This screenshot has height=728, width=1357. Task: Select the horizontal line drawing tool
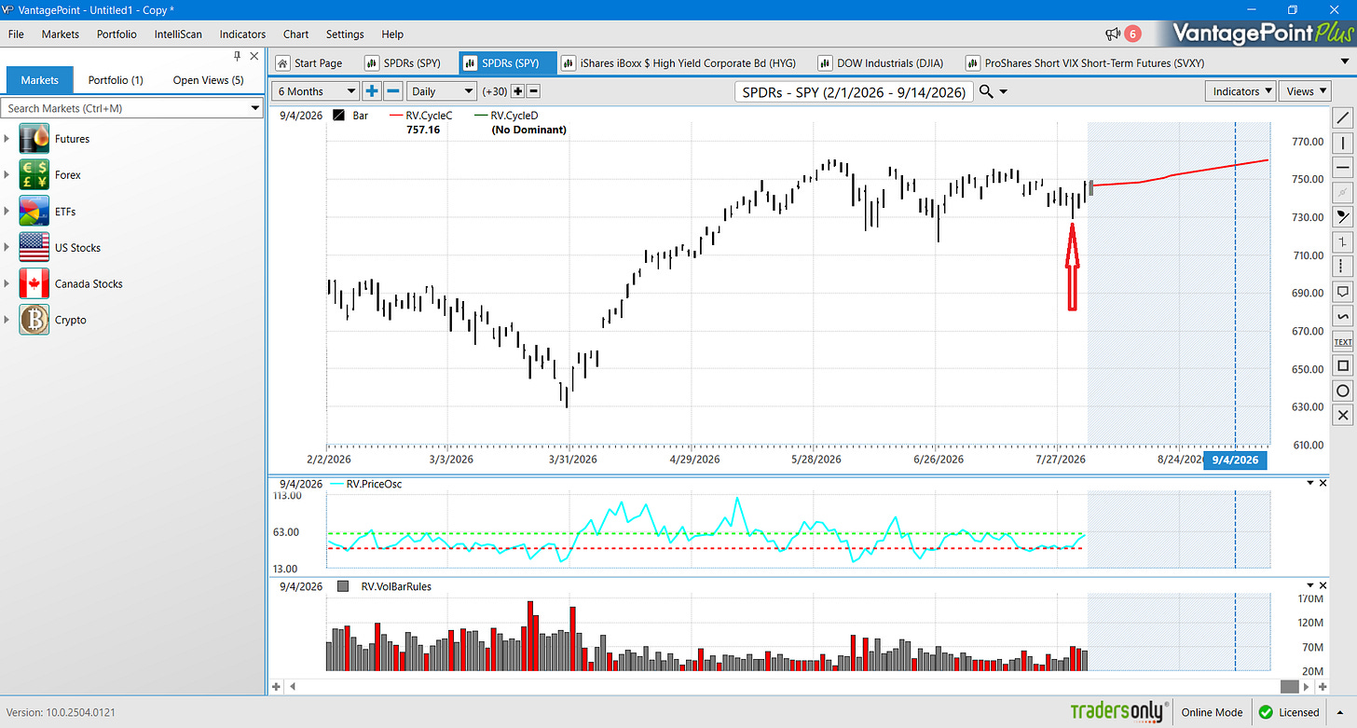[x=1343, y=168]
